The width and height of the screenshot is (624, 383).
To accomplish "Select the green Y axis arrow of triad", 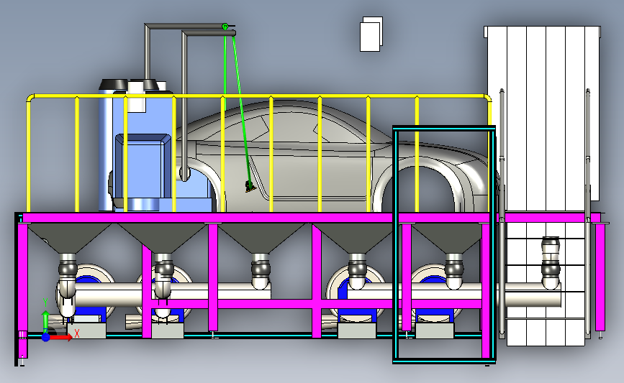I will pos(45,320).
